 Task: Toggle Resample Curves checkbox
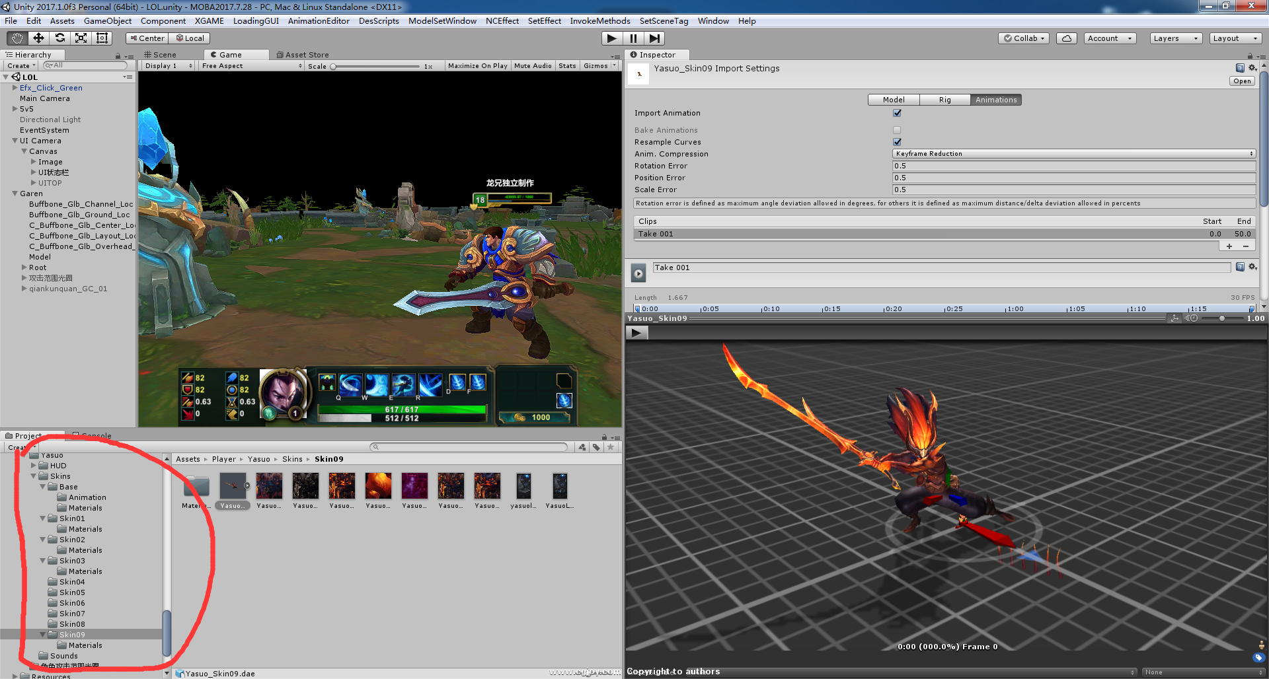(897, 142)
